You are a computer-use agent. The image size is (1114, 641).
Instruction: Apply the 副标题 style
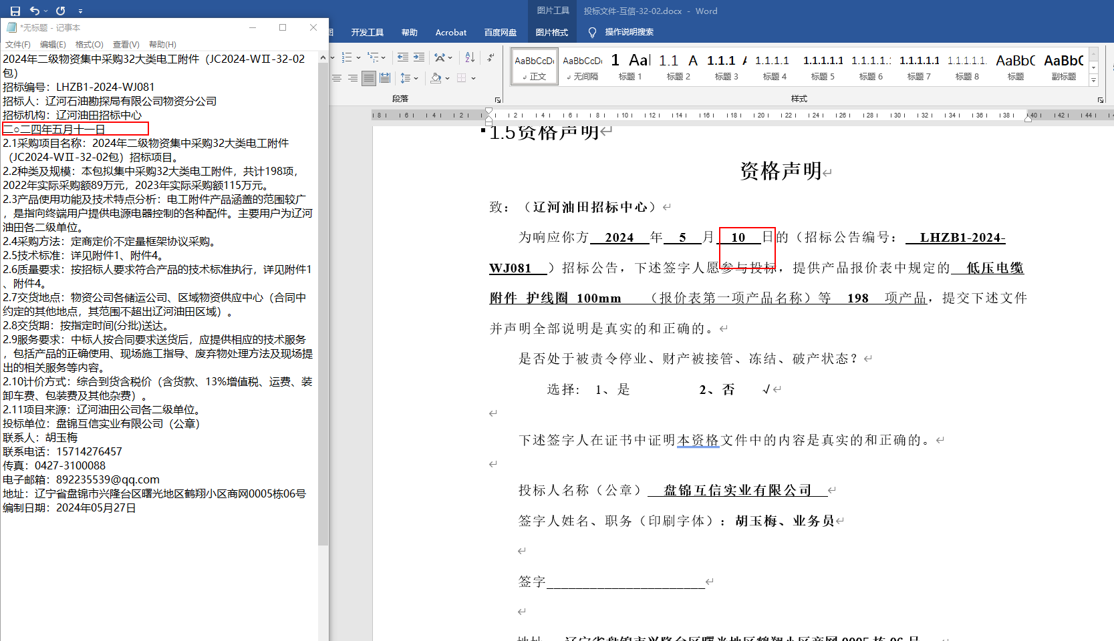[x=1063, y=67]
